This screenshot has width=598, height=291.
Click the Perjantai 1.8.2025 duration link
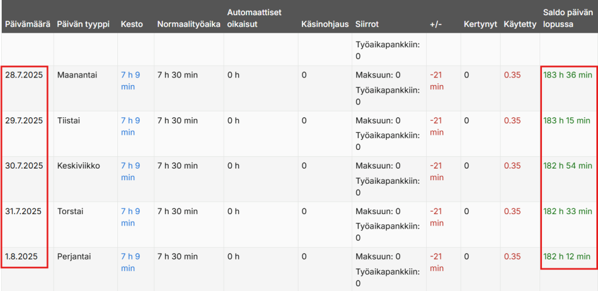point(130,262)
